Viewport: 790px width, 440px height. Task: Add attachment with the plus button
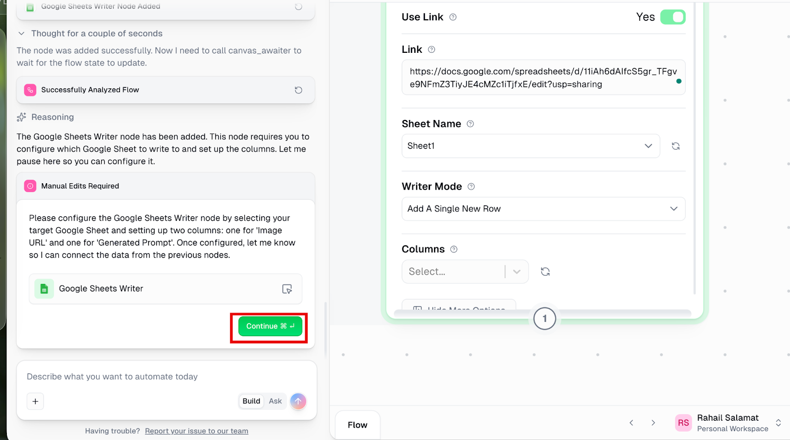[x=35, y=401]
